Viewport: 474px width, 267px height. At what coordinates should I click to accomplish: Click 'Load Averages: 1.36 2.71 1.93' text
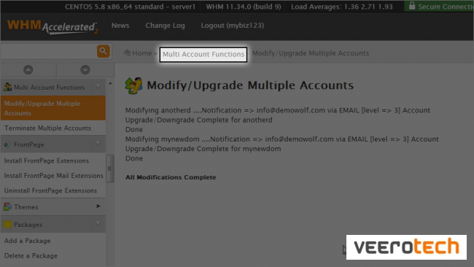(342, 7)
